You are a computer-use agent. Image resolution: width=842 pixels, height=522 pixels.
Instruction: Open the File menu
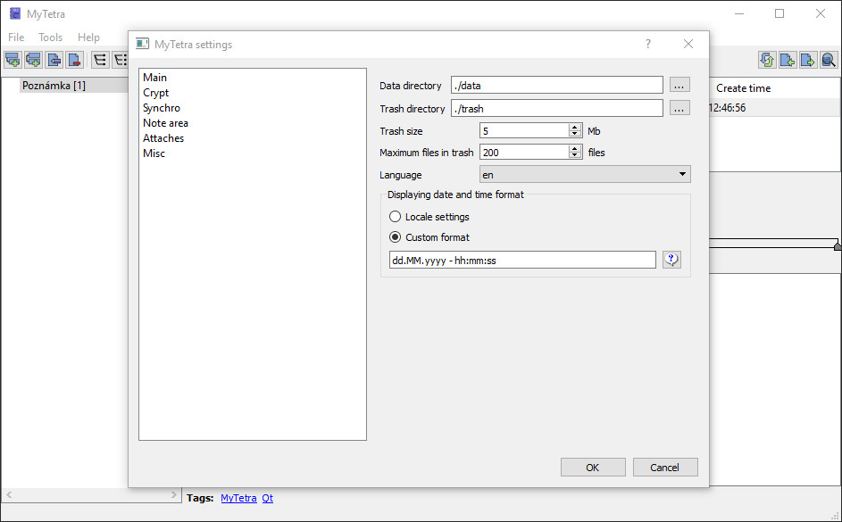(16, 37)
